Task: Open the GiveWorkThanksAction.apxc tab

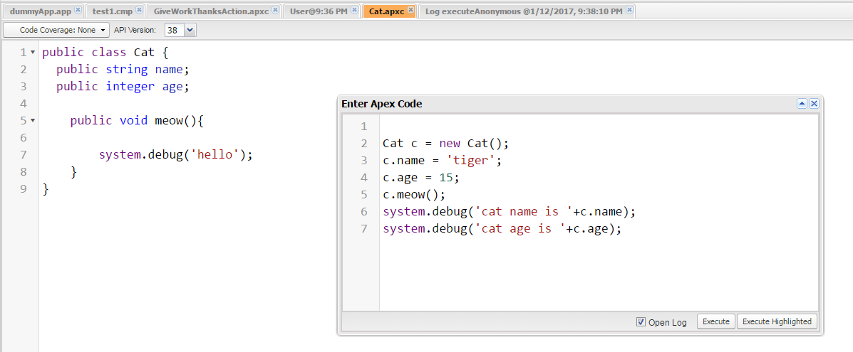Action: [211, 11]
